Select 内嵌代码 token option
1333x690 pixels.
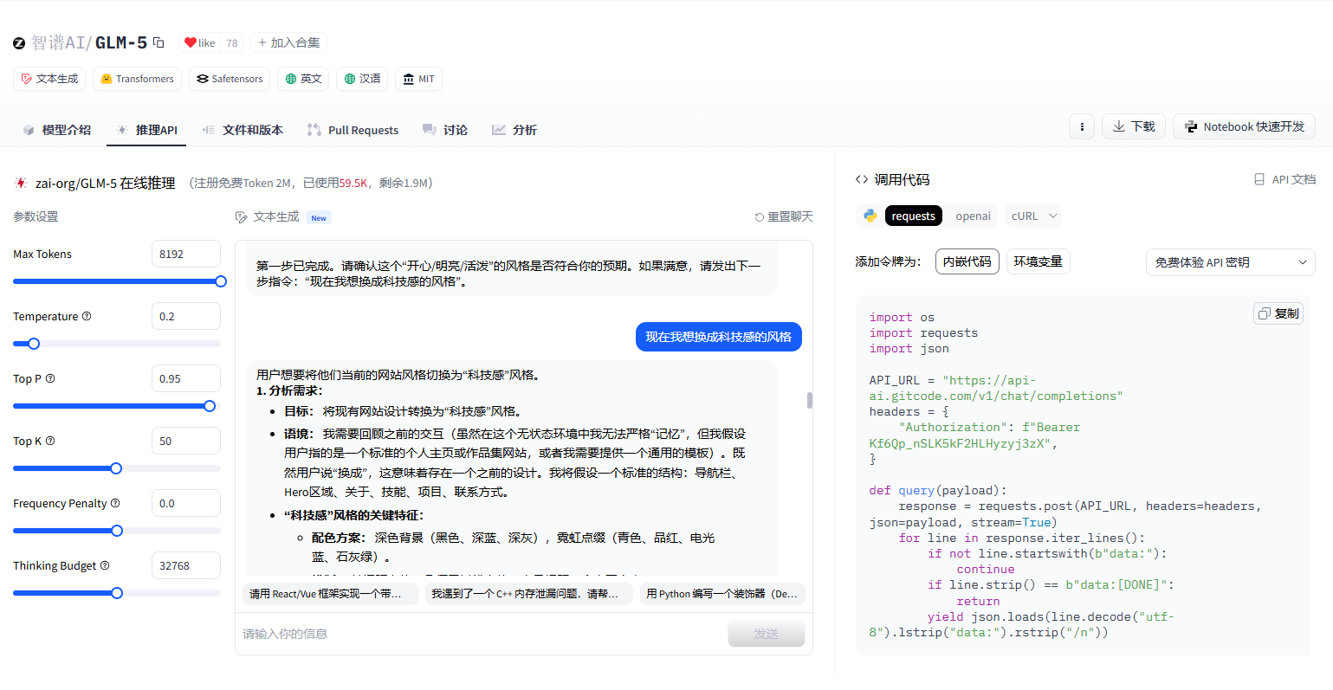coord(967,261)
